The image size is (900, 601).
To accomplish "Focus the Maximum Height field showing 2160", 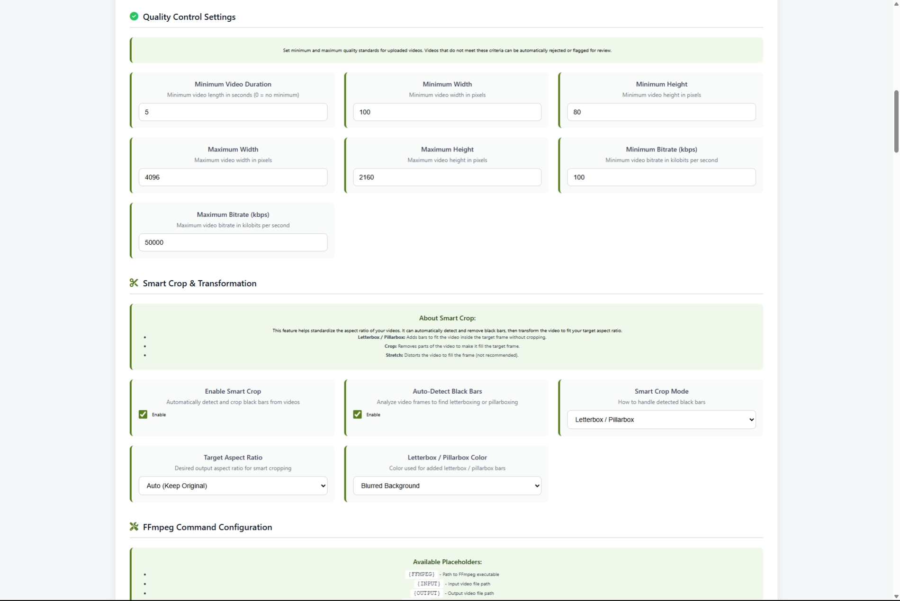I will (x=447, y=177).
